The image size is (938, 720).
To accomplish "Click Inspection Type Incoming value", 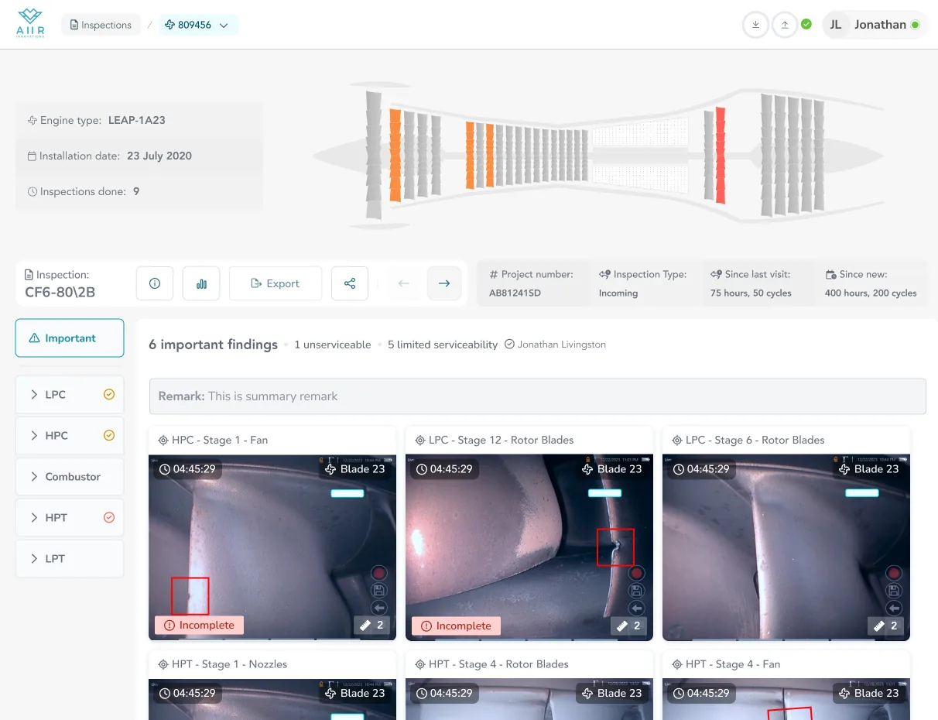I will [618, 293].
